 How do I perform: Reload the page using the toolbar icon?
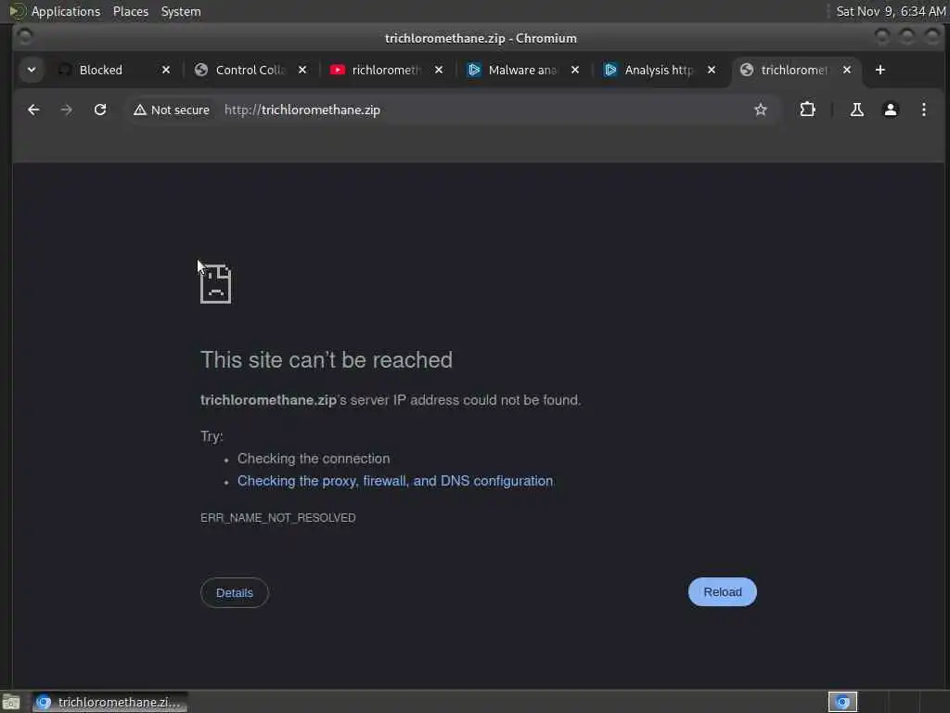point(100,110)
